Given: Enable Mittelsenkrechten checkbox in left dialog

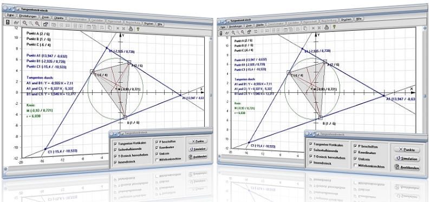Looking at the screenshot, I should point(157,159).
